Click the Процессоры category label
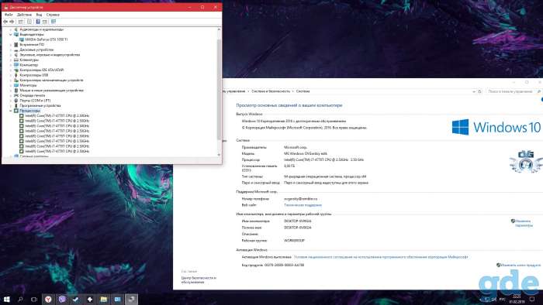Viewport: 543px width, 305px height. click(29, 111)
